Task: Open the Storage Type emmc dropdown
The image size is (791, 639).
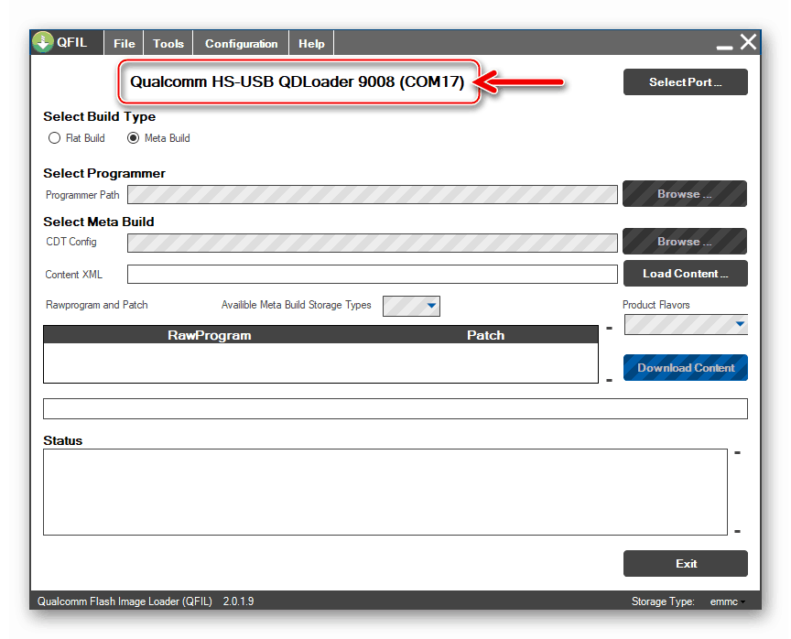Action: [x=728, y=601]
